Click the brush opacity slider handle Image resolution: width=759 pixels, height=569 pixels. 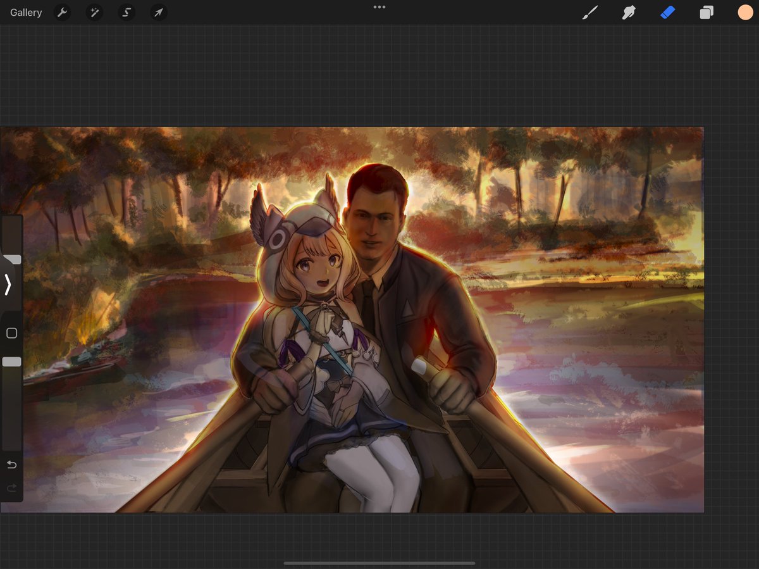[x=11, y=361]
